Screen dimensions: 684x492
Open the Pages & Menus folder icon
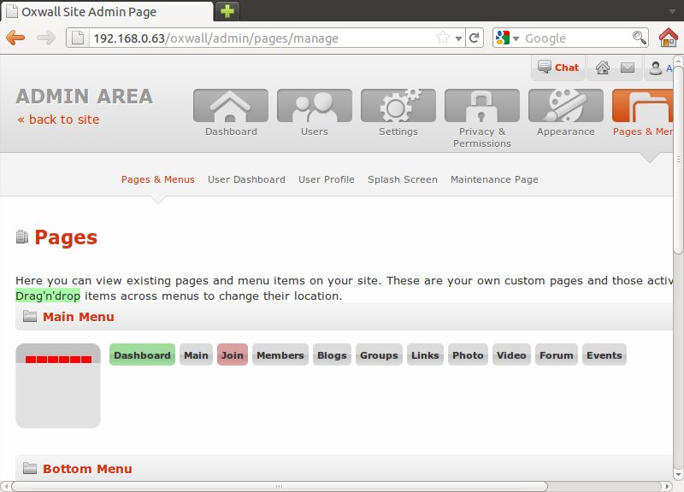point(643,105)
